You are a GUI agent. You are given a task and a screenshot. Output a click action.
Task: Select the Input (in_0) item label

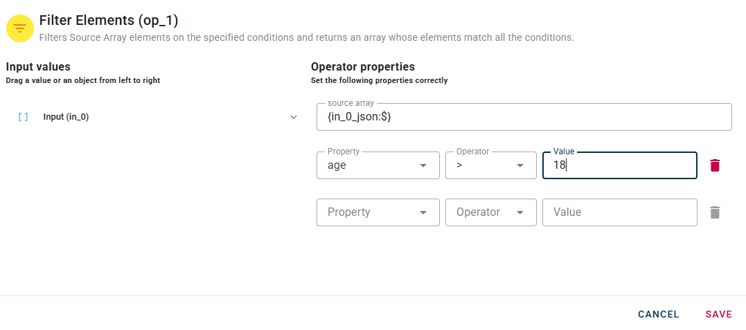pos(66,117)
